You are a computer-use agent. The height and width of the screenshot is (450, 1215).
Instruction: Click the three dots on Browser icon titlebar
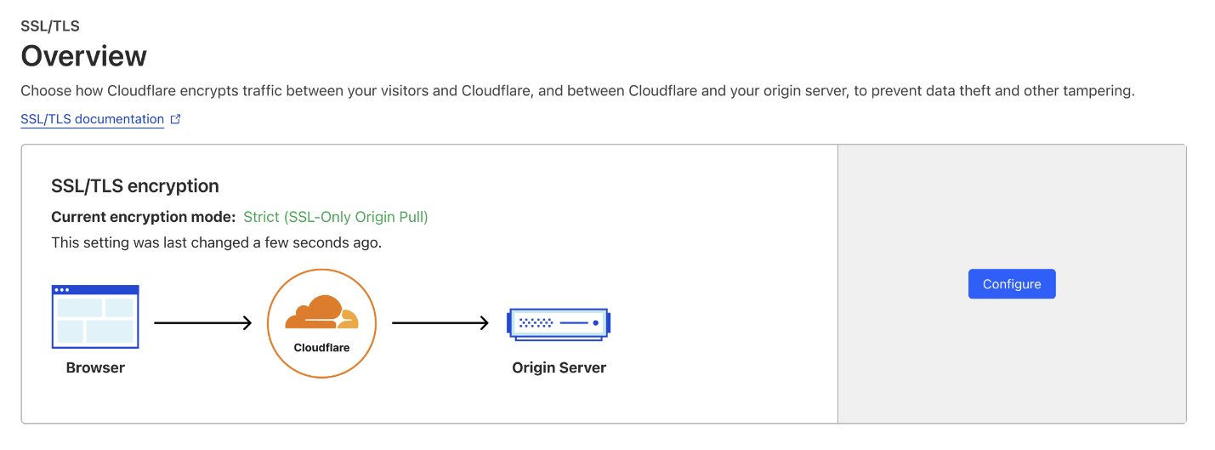pos(62,290)
